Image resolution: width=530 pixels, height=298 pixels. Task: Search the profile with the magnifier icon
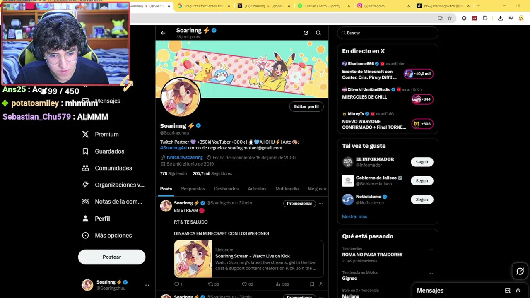pyautogui.click(x=318, y=33)
